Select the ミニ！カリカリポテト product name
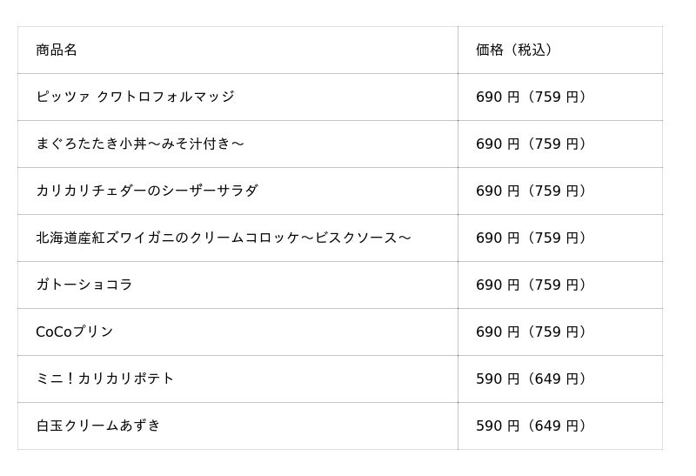696x476 pixels. coord(104,379)
